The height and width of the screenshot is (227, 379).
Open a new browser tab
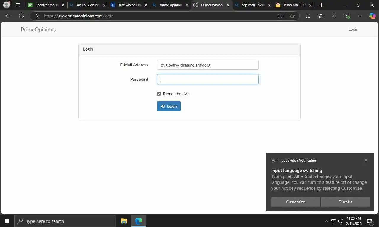pos(322,5)
